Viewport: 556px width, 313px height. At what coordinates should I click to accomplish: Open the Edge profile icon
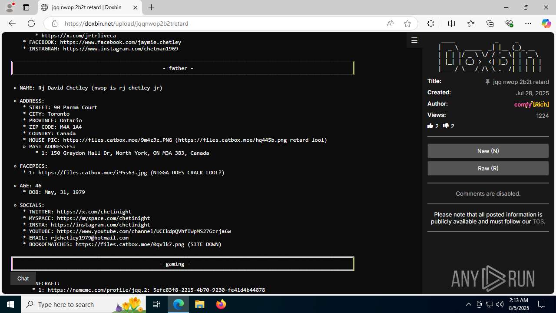10,7
